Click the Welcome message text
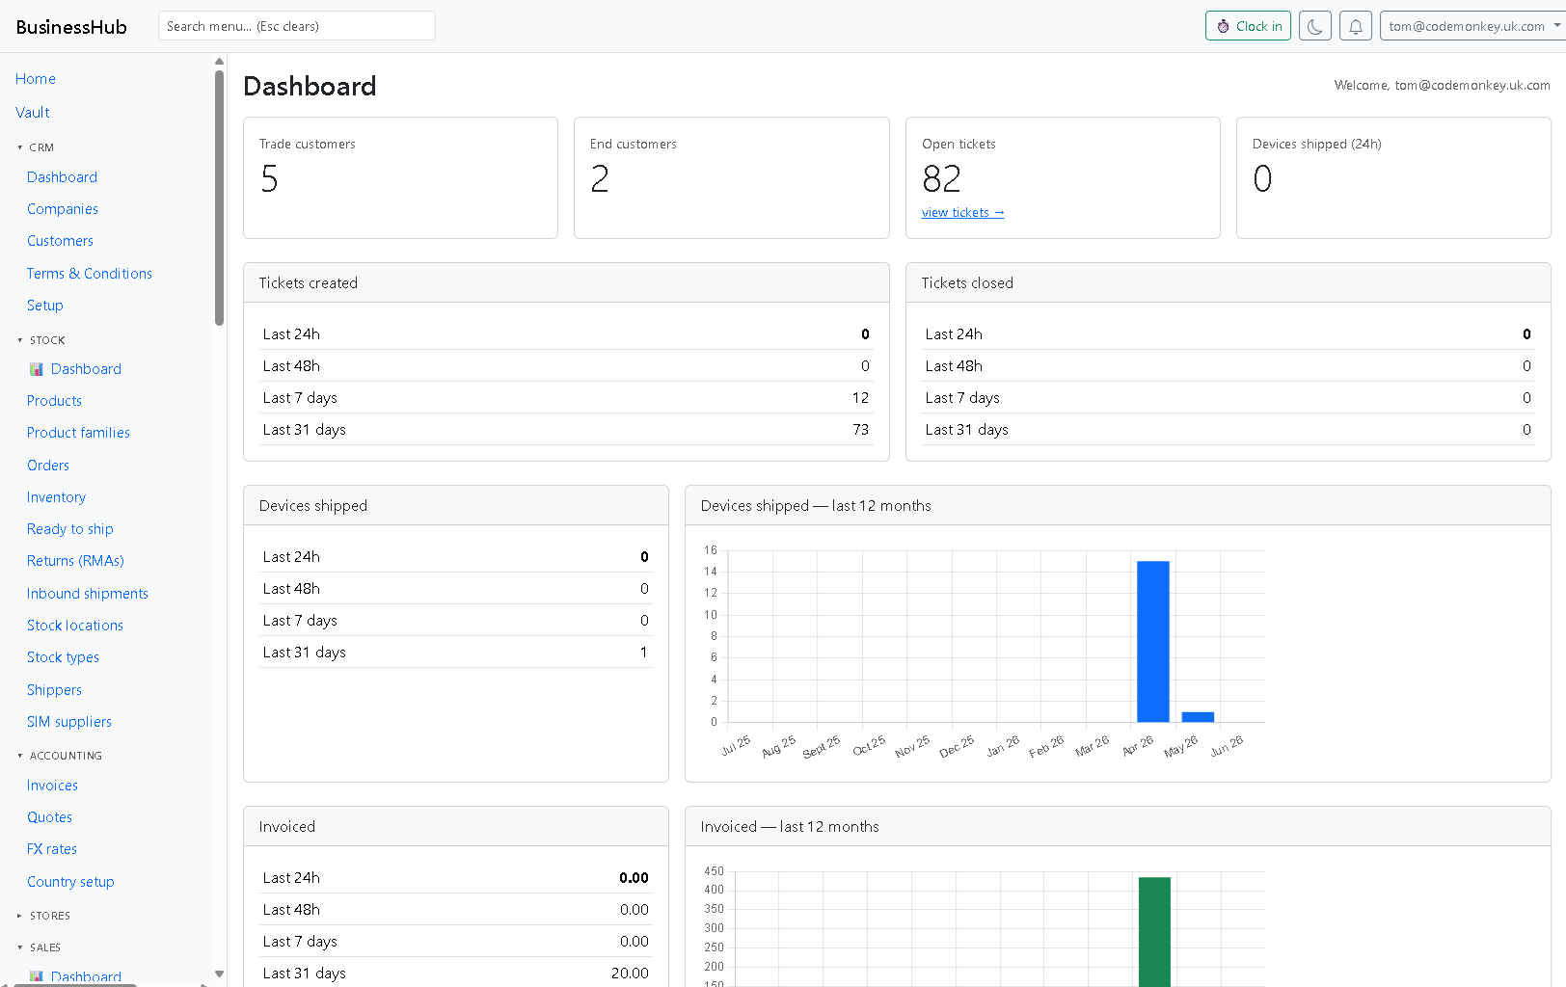The width and height of the screenshot is (1566, 987). [1442, 85]
